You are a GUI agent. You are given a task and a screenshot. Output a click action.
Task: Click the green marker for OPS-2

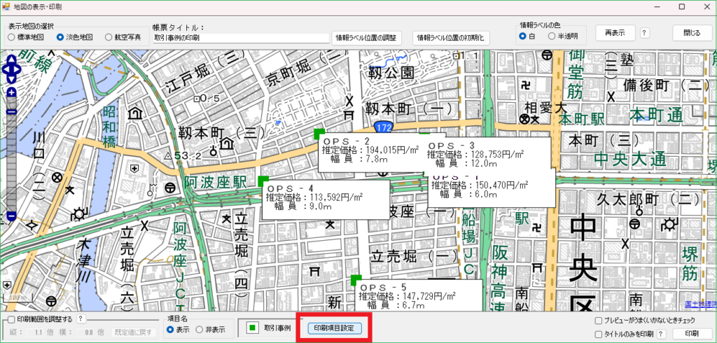coord(319,134)
